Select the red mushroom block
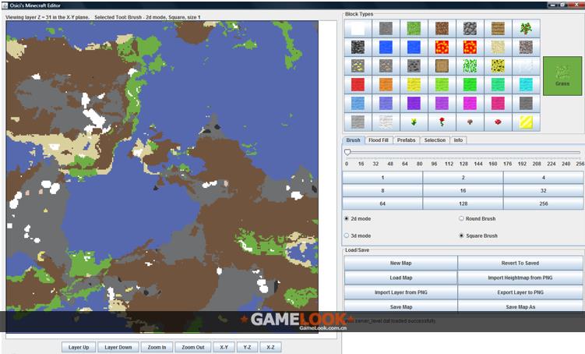This screenshot has height=354, width=585. click(x=498, y=122)
